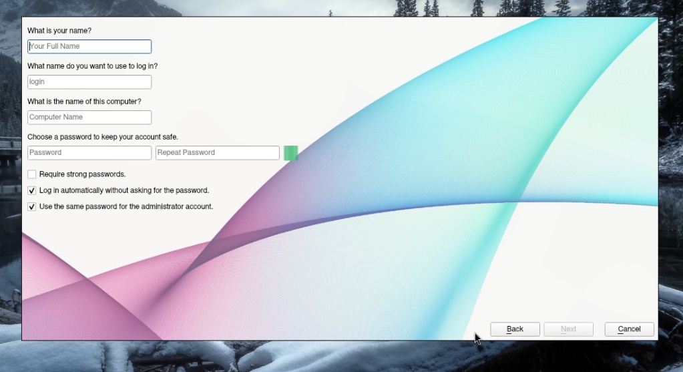Click the snowy desktop wallpaper below the dialog
The image size is (683, 372).
point(334,357)
